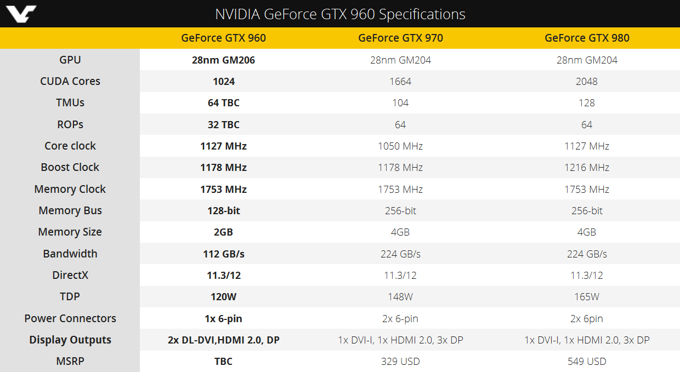The width and height of the screenshot is (680, 372).
Task: Click the 112 GB/s bandwidth value
Action: (x=223, y=254)
